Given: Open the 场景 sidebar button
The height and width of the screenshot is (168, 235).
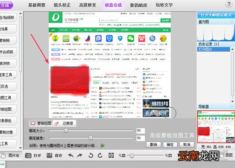Looking at the screenshot, I should click(x=8, y=29).
